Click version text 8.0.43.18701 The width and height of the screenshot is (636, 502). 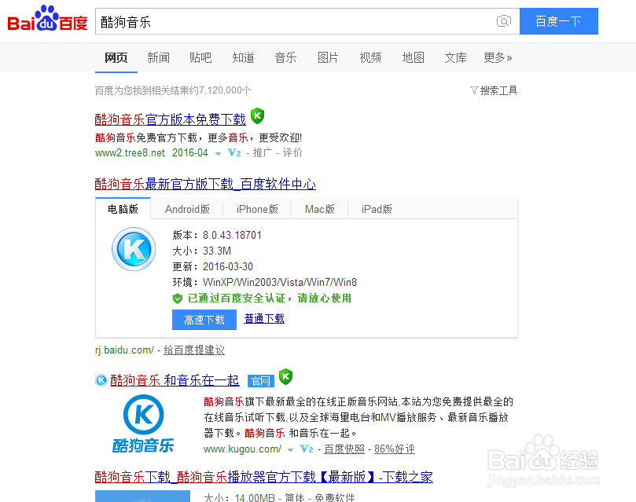[232, 235]
